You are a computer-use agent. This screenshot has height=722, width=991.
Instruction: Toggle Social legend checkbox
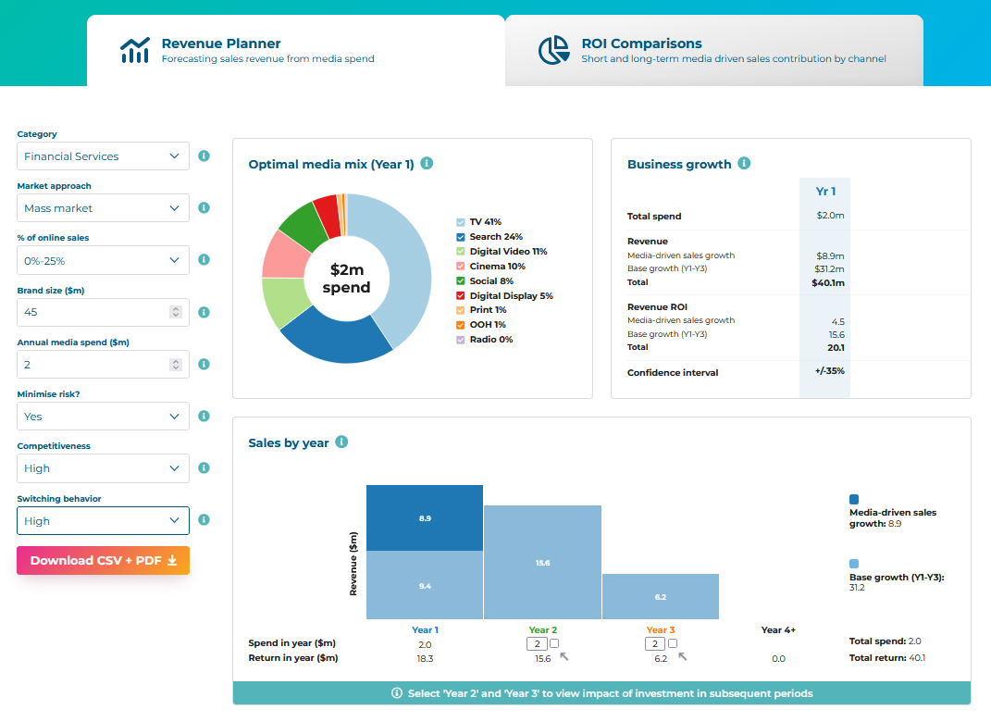coord(461,280)
